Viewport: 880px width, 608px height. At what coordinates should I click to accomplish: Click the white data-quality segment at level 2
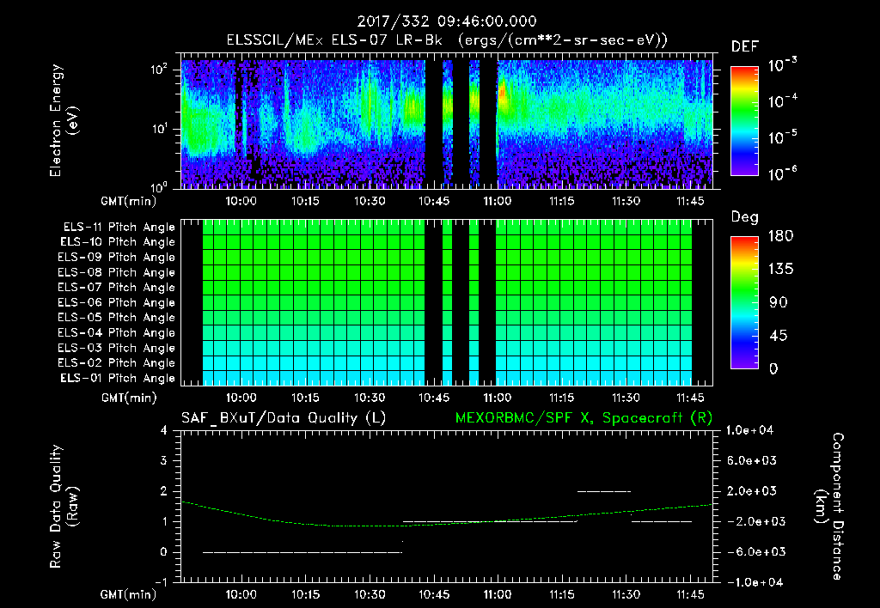[x=604, y=491]
